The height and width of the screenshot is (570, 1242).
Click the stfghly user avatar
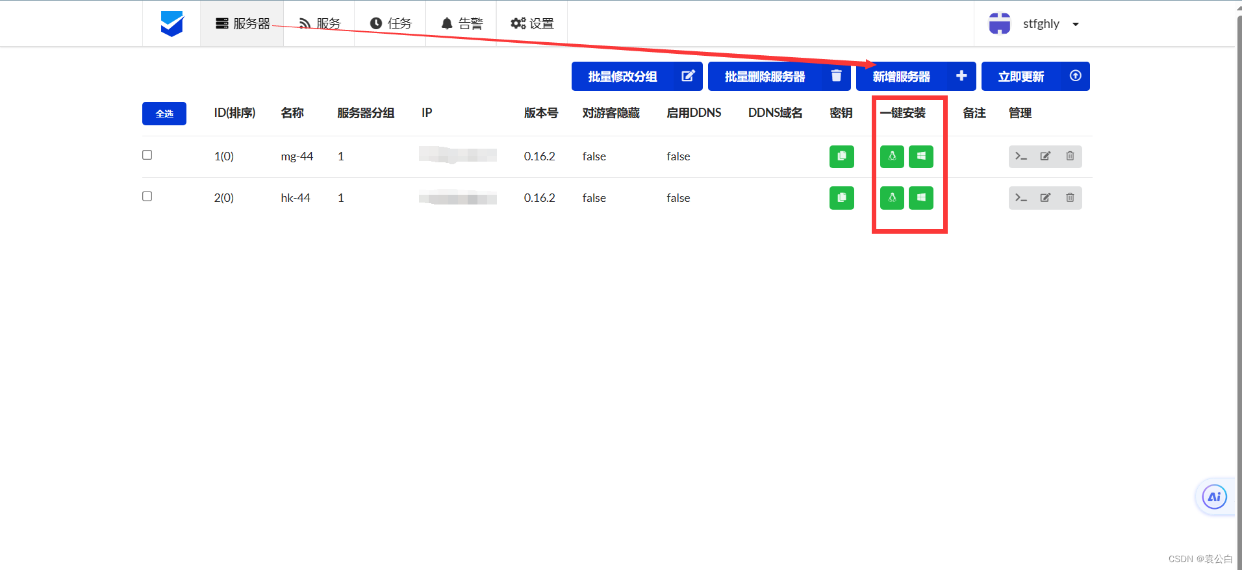pos(999,23)
